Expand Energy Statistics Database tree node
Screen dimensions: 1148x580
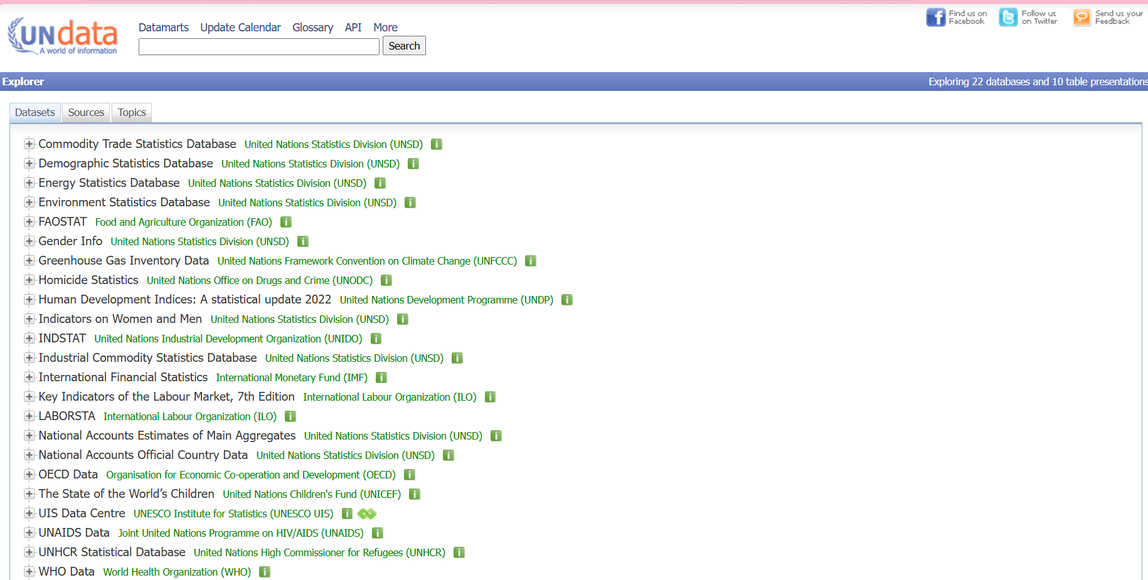(x=29, y=182)
